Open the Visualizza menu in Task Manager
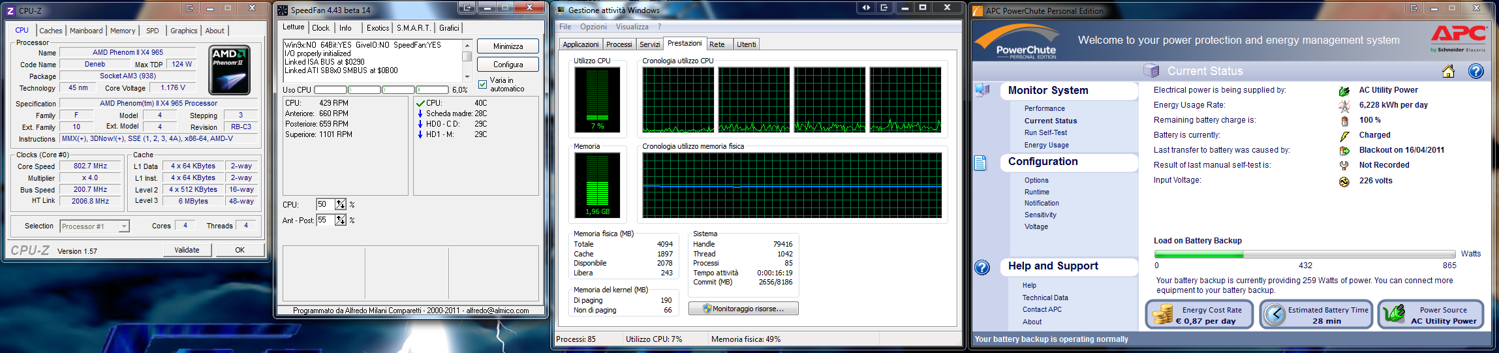The height and width of the screenshot is (353, 1499). coord(632,27)
